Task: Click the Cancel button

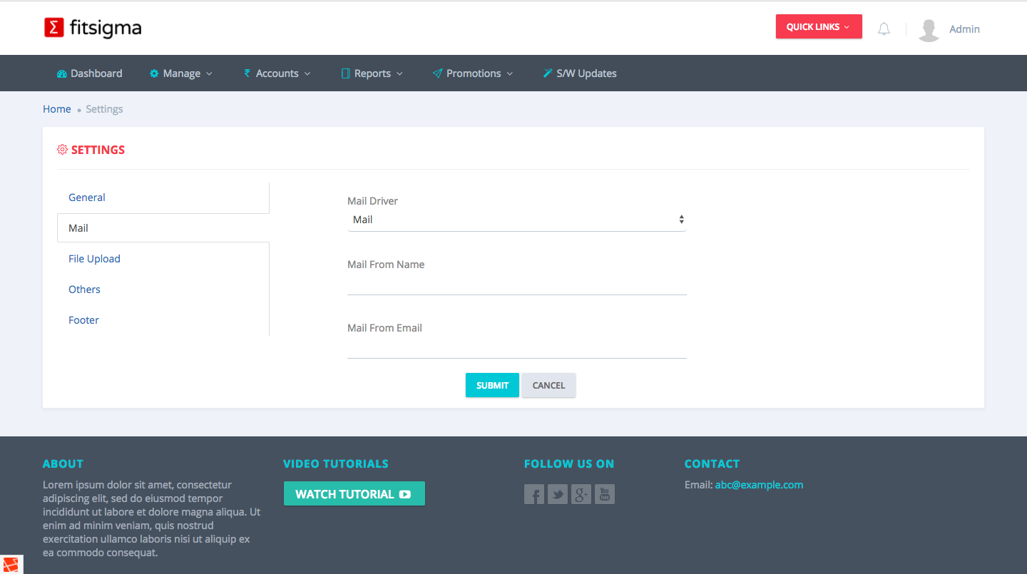Action: (548, 385)
